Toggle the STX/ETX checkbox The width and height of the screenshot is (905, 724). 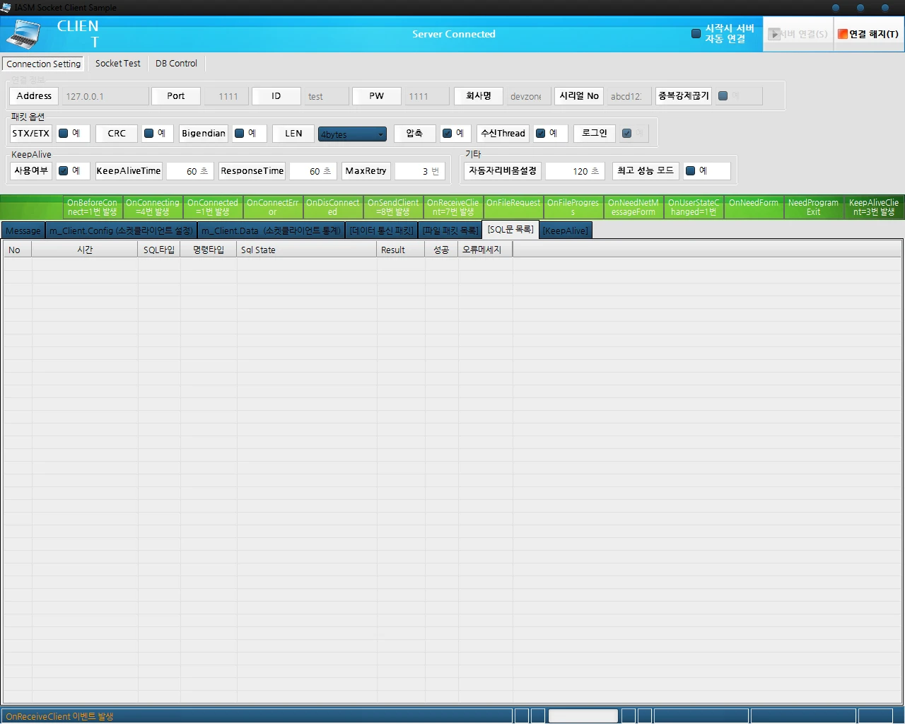64,133
